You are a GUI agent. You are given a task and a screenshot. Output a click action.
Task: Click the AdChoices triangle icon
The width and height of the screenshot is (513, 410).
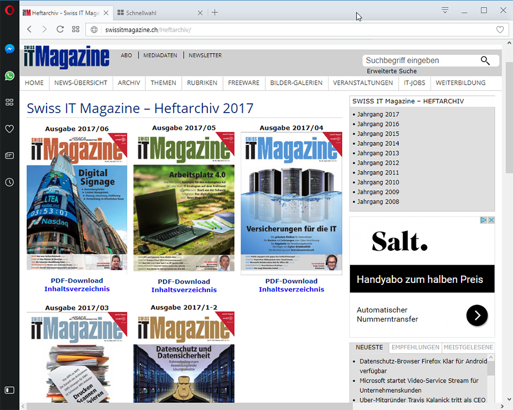click(x=484, y=220)
